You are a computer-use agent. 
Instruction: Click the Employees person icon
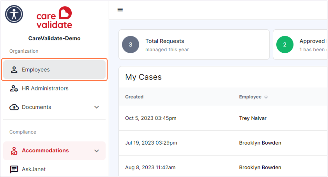(14, 70)
